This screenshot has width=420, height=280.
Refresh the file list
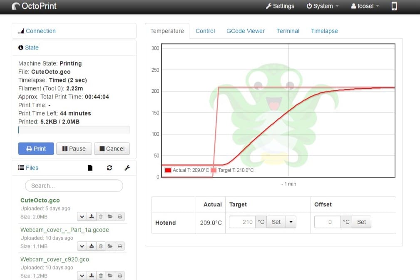pyautogui.click(x=109, y=168)
